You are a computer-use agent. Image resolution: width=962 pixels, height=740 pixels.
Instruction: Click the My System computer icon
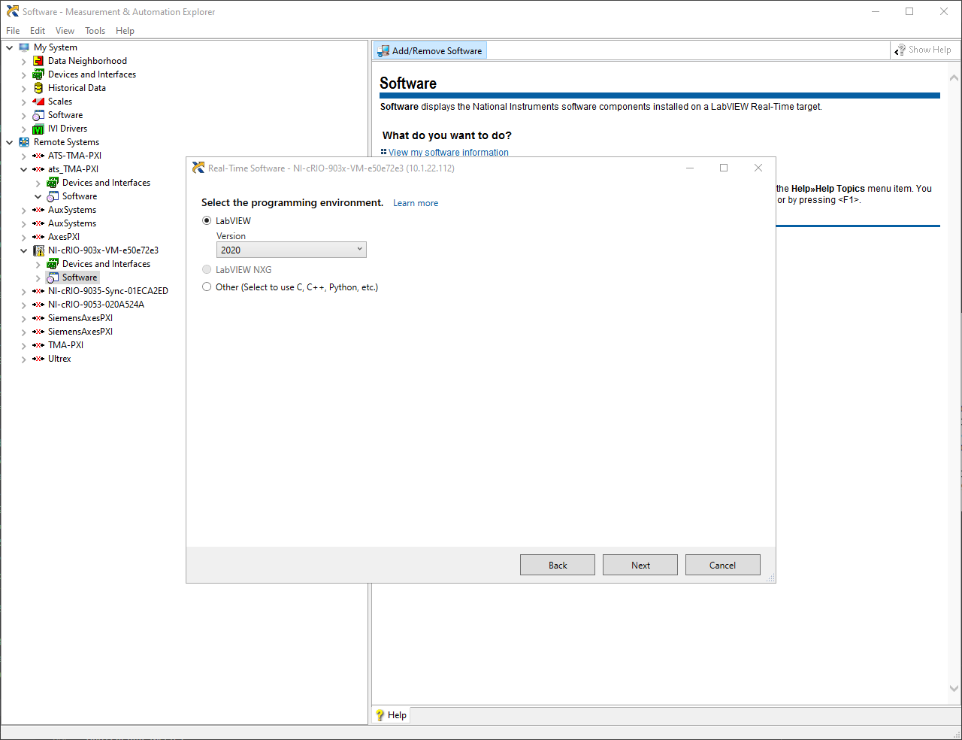pos(24,47)
